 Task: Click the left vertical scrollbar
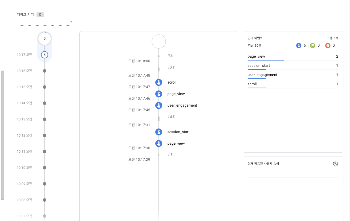pyautogui.click(x=3, y=135)
